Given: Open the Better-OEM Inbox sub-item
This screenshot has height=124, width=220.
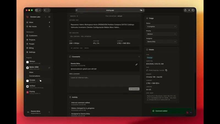Looking at the screenshot, I should (x=31, y=72).
